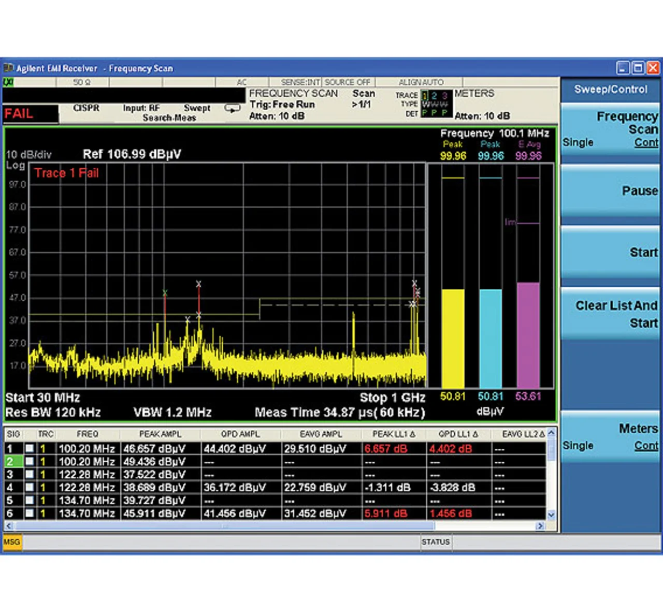Click Frequency 100.1 MHz meter readout
Image resolution: width=663 pixels, height=616 pixels.
[495, 134]
